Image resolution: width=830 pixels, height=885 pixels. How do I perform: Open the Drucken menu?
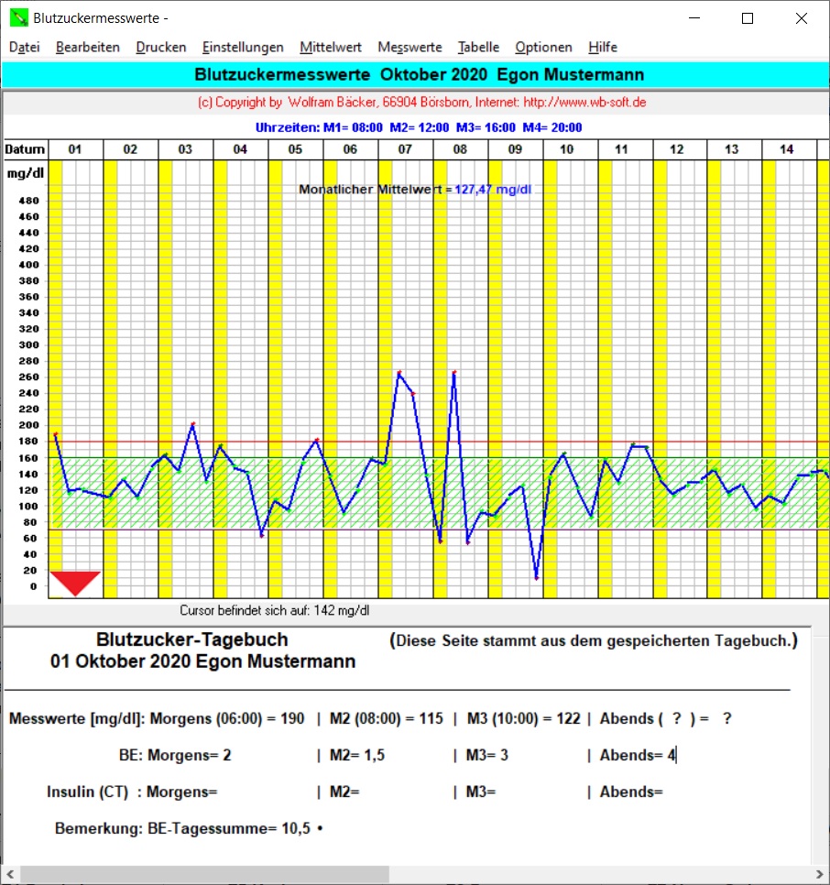pyautogui.click(x=161, y=48)
